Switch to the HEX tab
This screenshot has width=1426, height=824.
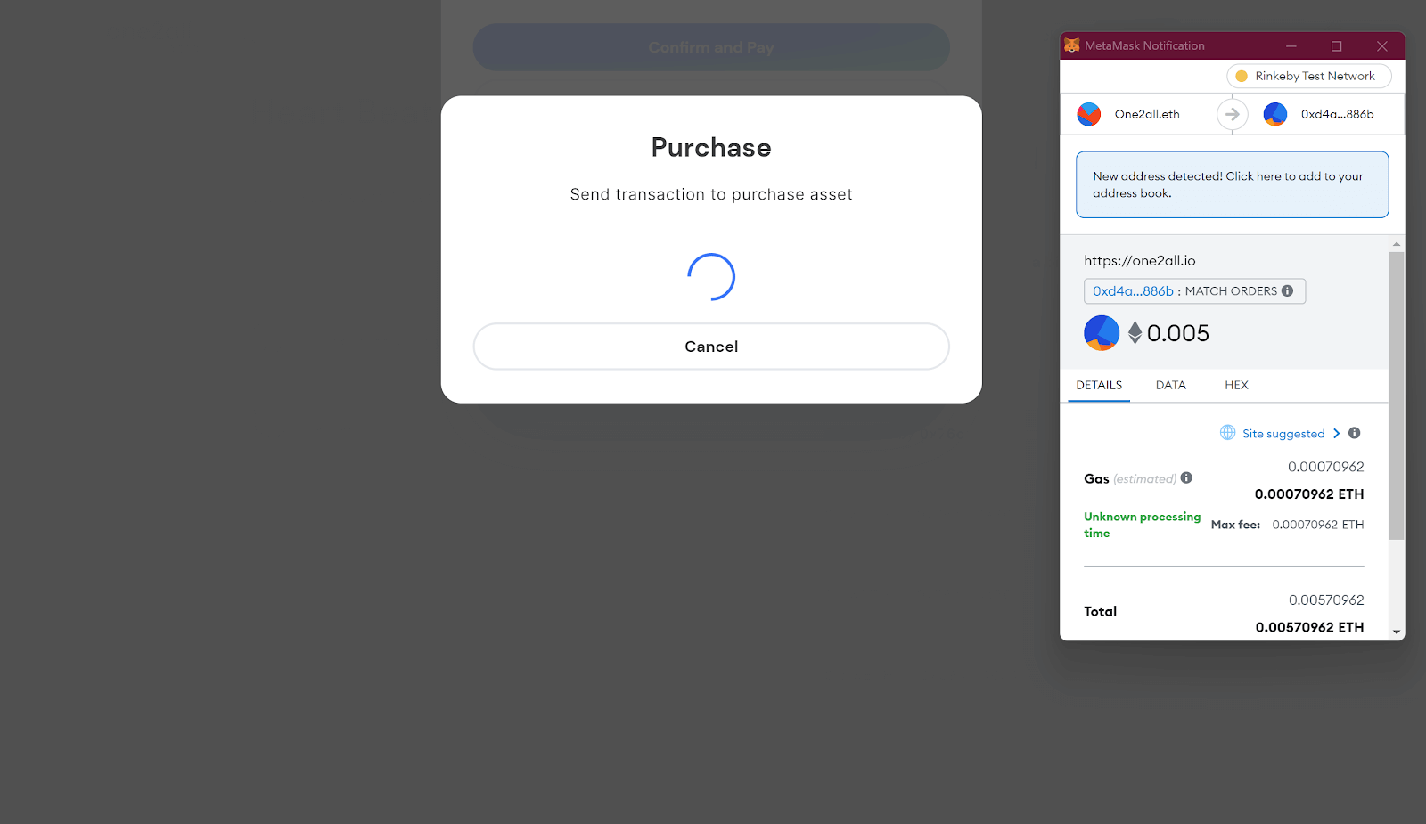(x=1236, y=385)
